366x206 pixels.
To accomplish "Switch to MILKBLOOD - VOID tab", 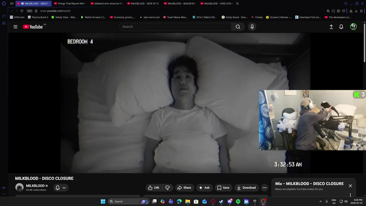I will pyautogui.click(x=217, y=3).
